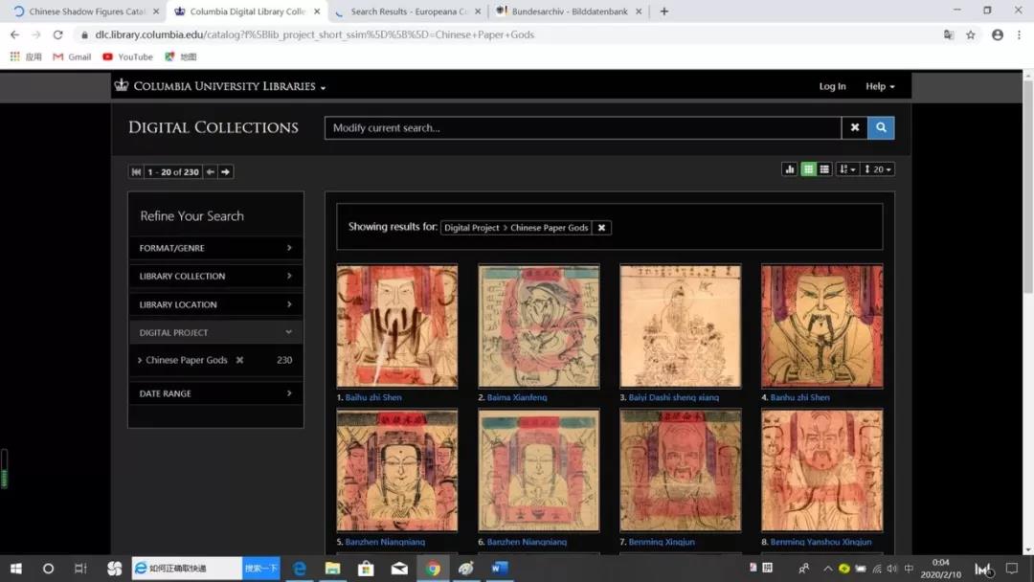Image resolution: width=1034 pixels, height=582 pixels.
Task: Clear the search box with X button
Action: 854,127
